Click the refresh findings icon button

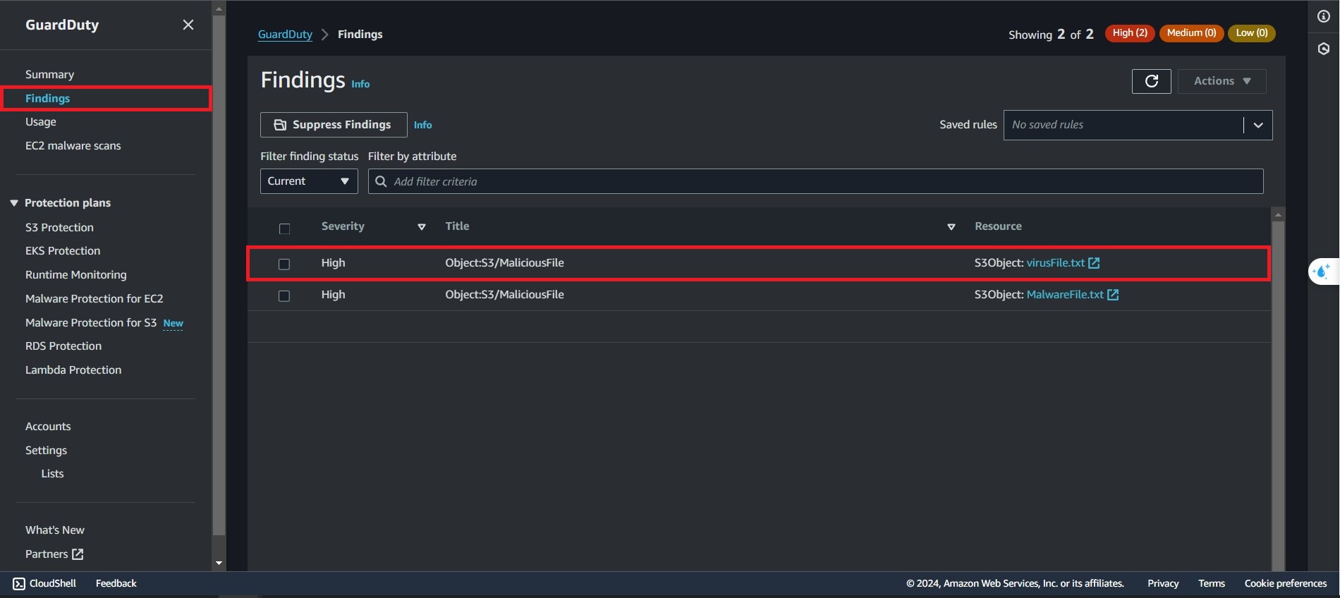click(x=1151, y=81)
